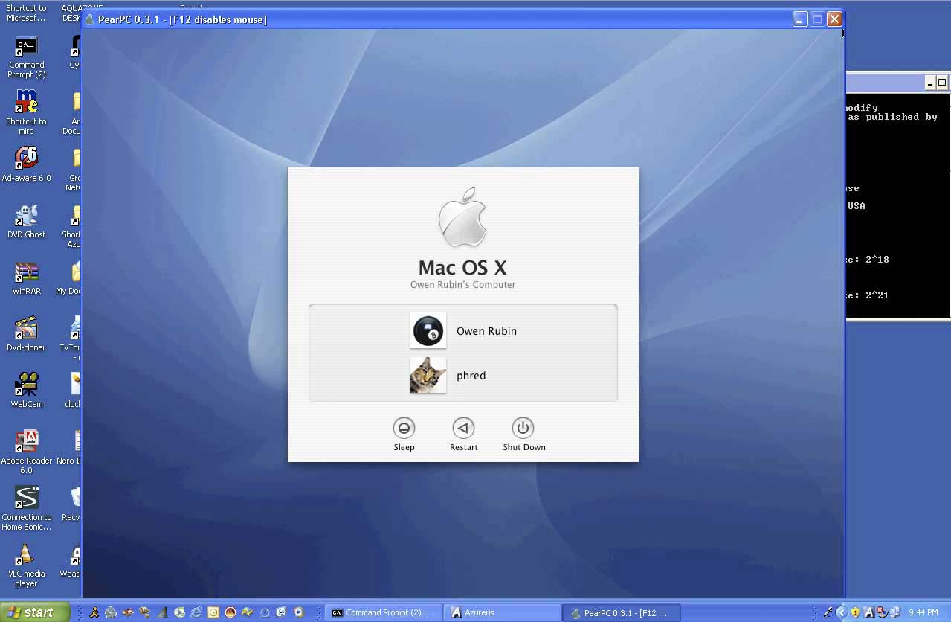The image size is (951, 622).
Task: Choose the Owen Rubin account name
Action: [486, 331]
